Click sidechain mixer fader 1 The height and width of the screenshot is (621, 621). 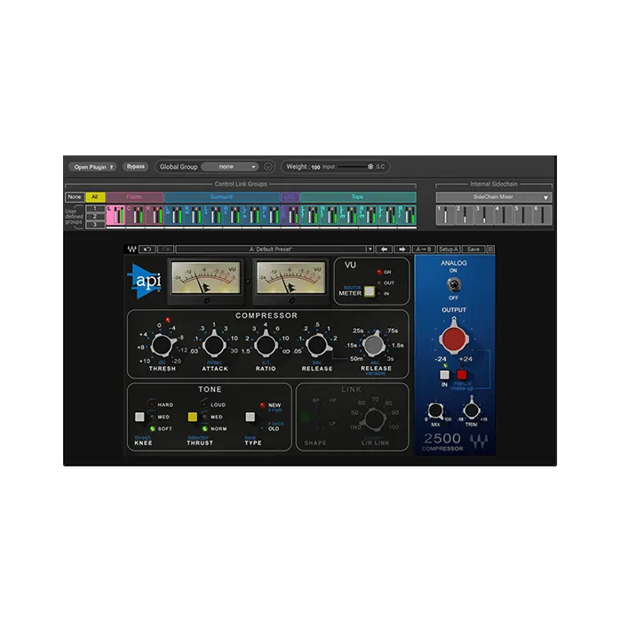[x=446, y=215]
